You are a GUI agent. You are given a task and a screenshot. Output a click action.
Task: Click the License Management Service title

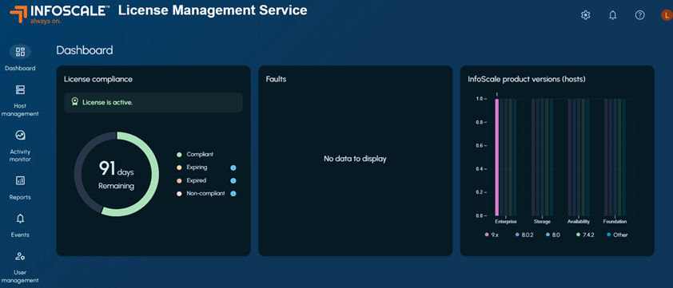213,10
